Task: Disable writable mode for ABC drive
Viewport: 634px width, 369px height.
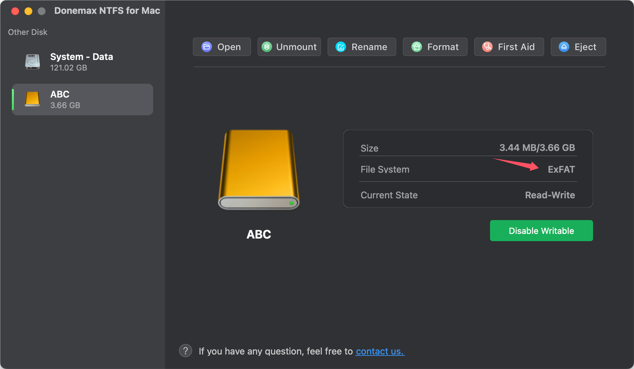Action: pos(541,231)
